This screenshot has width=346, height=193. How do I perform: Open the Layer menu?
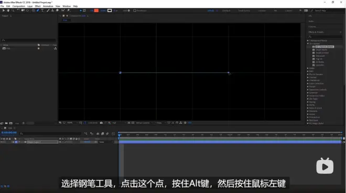[30, 6]
